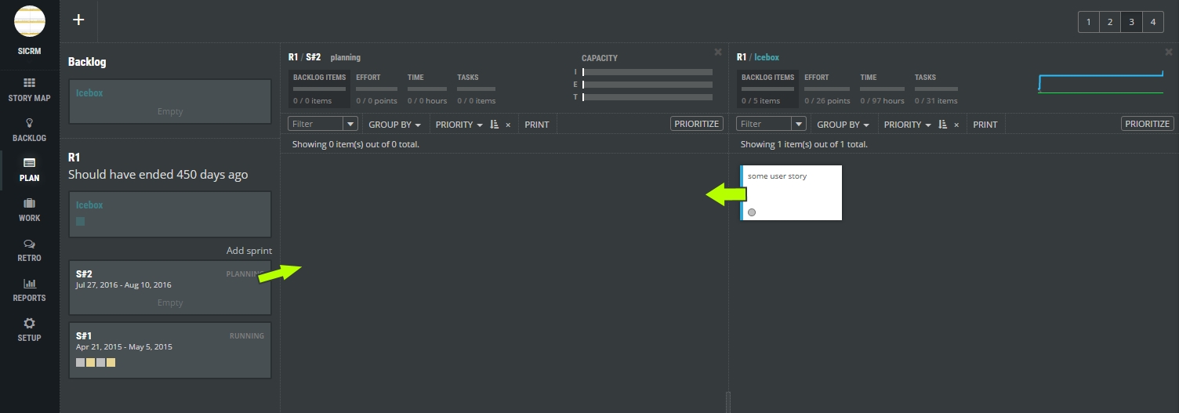Switch to layout 2
The height and width of the screenshot is (413, 1179).
1110,22
